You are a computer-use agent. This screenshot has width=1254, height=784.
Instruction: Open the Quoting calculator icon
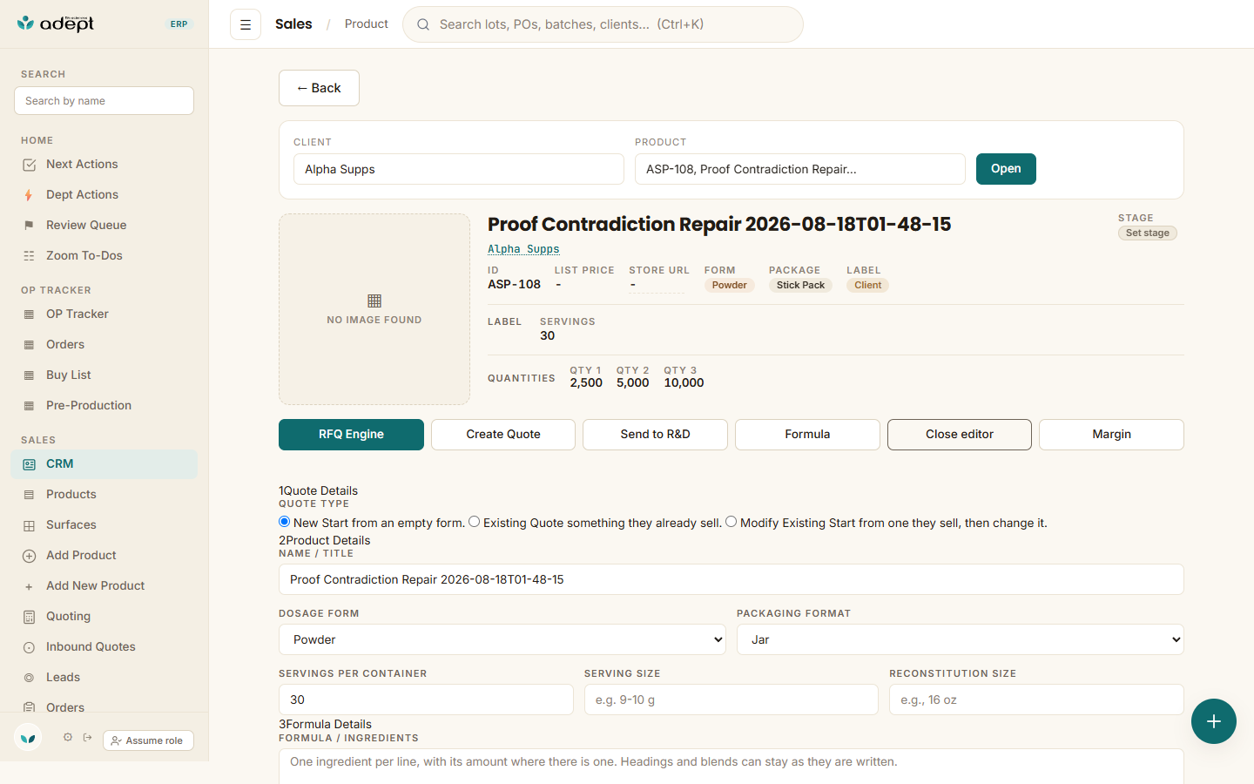click(x=29, y=617)
